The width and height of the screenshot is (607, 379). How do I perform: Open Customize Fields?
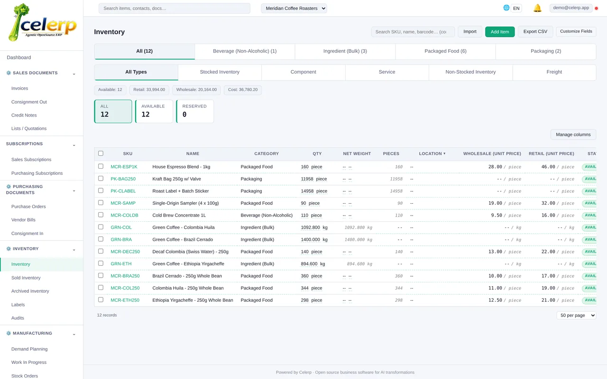tap(576, 31)
